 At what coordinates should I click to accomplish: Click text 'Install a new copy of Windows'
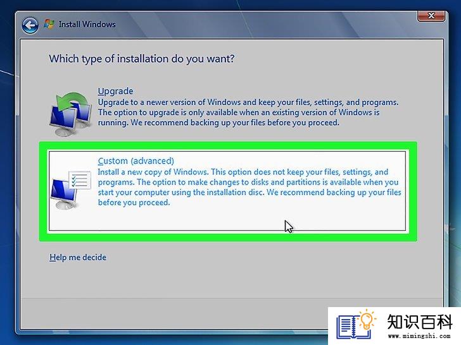[x=153, y=172]
